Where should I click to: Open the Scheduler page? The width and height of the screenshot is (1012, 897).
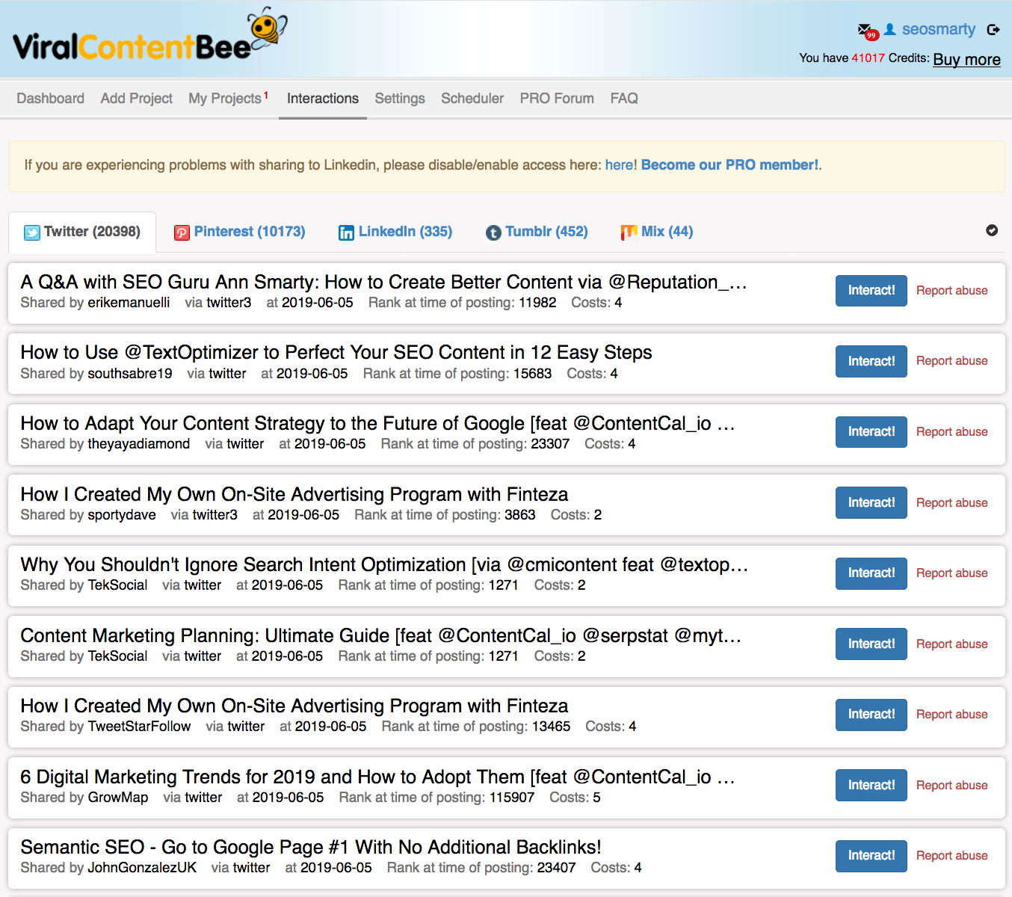472,98
